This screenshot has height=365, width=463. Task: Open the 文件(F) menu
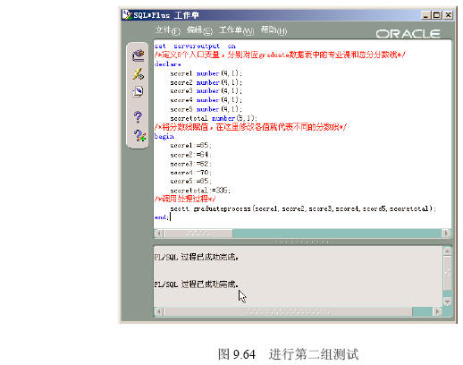point(168,30)
